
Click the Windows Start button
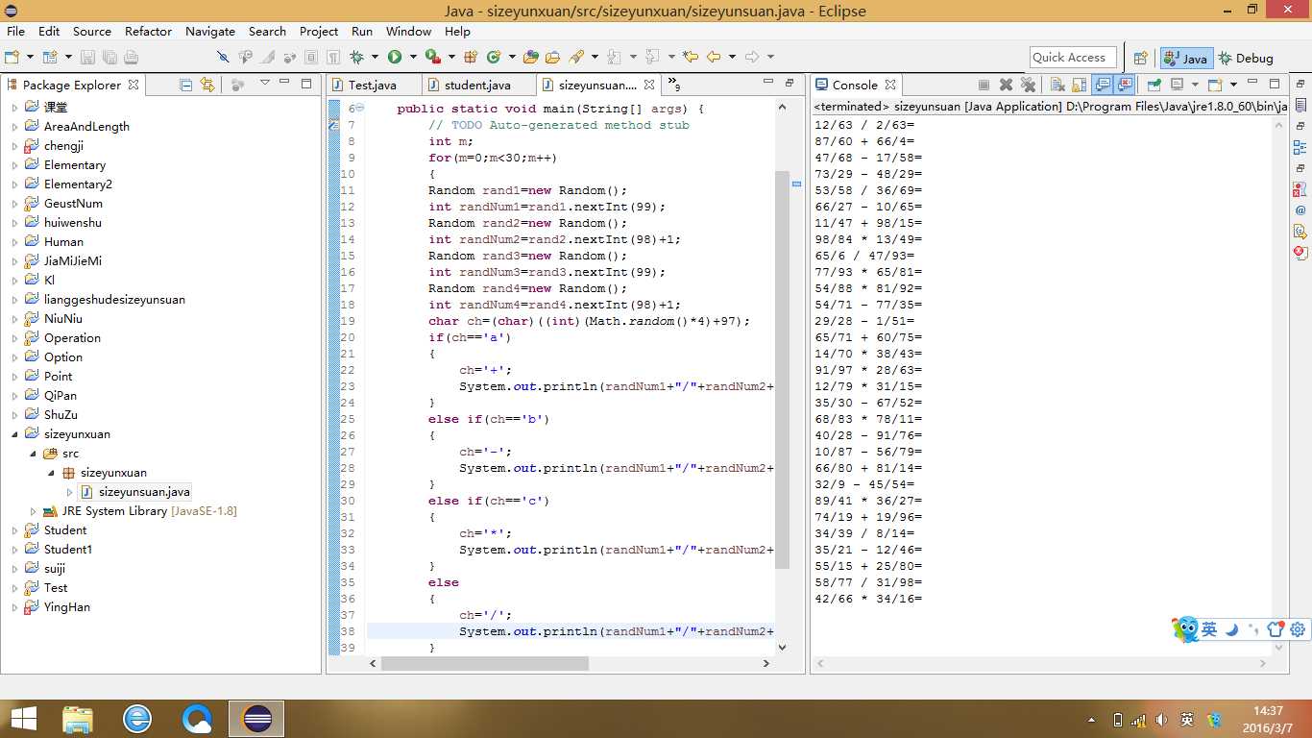click(x=23, y=718)
